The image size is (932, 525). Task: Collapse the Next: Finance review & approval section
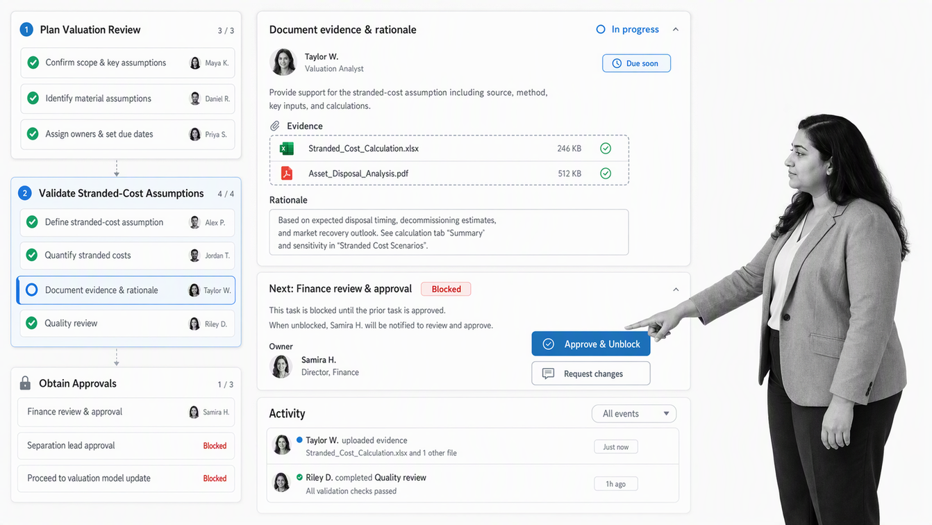coord(676,289)
